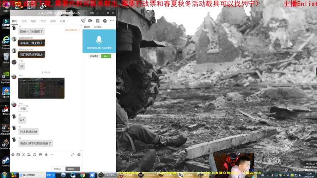This screenshot has width=317, height=178.
Task: Open message history clock icon
Action: [x=79, y=155]
